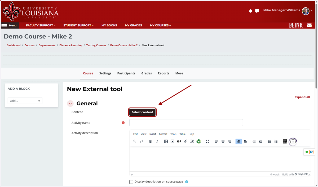Open the user menu for Mike Manager Williams
This screenshot has width=318, height=187.
[288, 11]
